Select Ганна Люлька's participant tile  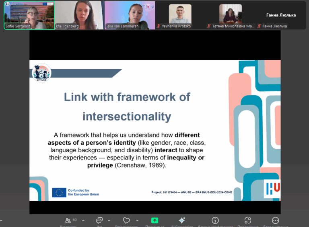click(281, 15)
